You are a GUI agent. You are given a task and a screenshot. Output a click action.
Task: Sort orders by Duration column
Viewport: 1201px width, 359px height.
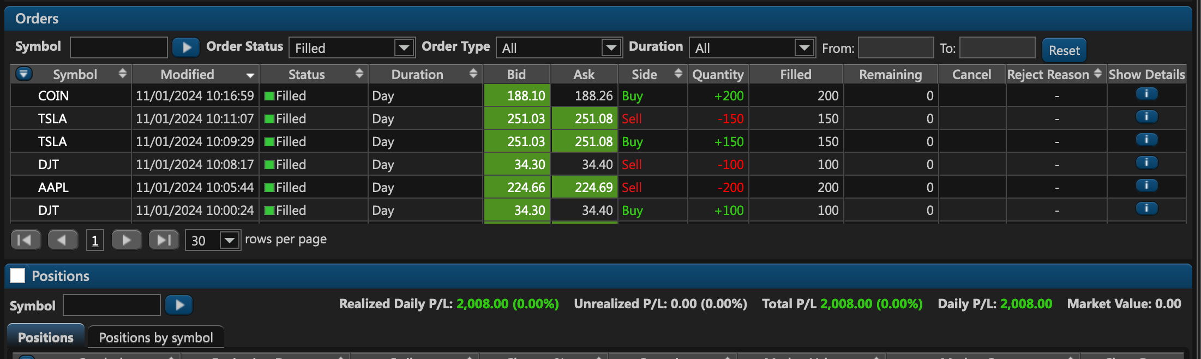(x=473, y=74)
